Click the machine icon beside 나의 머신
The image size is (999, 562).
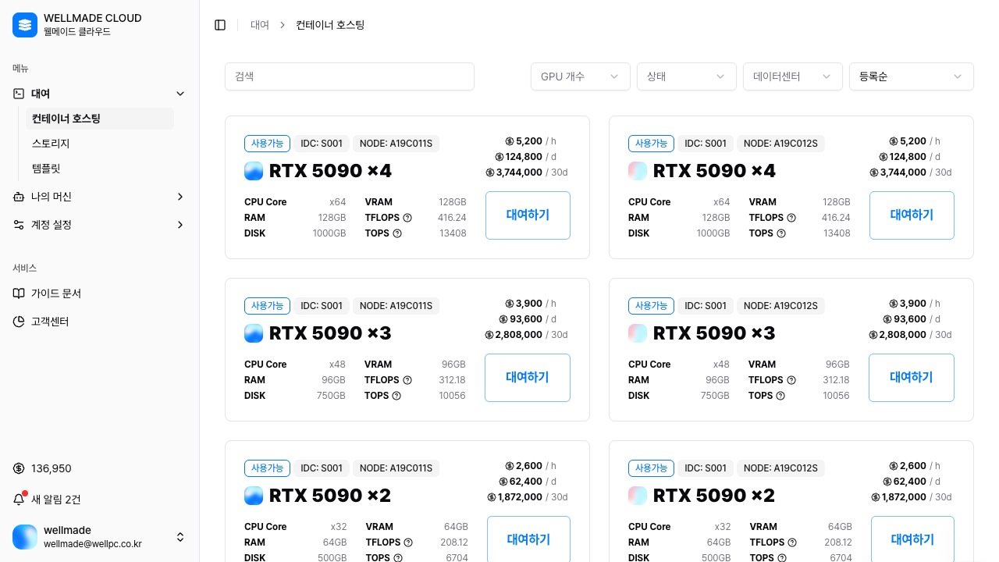pos(19,197)
